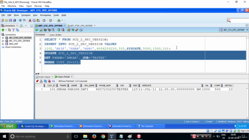Click the New file icon in main toolbar
This screenshot has height=140, width=249.
coord(2,20)
